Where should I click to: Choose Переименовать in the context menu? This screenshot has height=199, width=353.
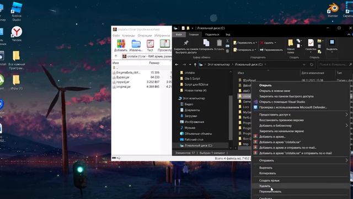point(300,192)
